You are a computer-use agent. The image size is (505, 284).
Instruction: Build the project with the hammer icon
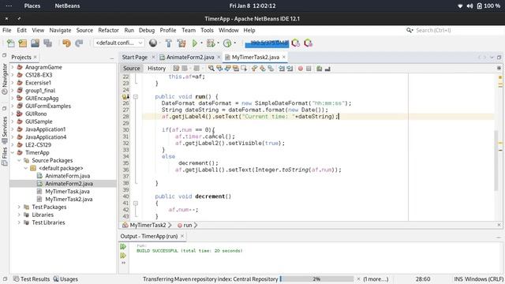point(168,43)
